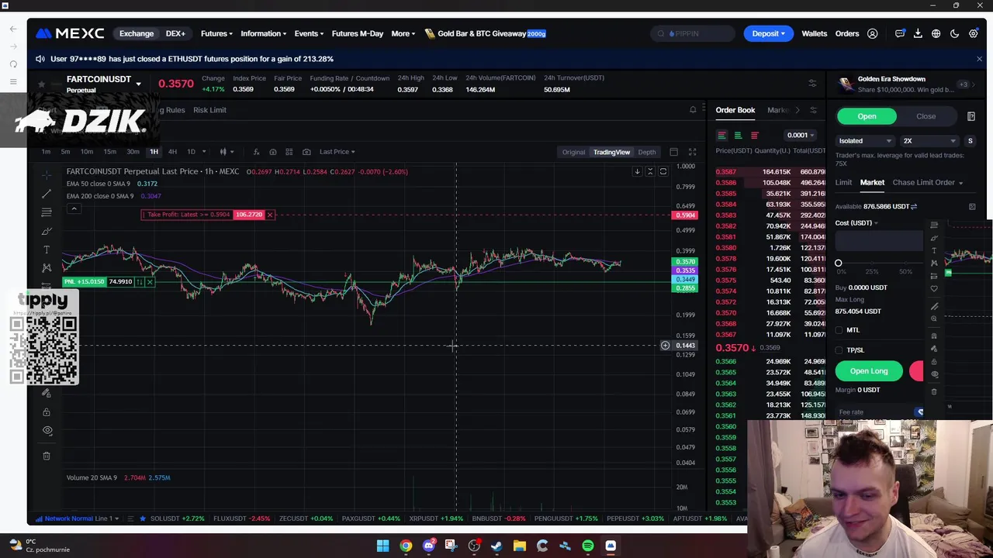This screenshot has width=993, height=558.
Task: Open the Isolated margin mode dropdown
Action: (x=865, y=141)
